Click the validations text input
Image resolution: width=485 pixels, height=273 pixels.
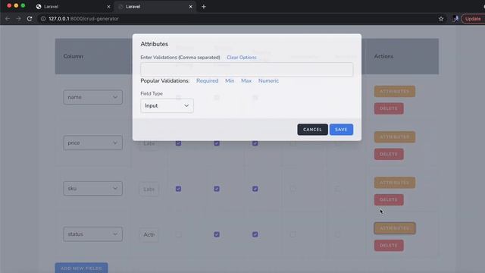(x=246, y=70)
